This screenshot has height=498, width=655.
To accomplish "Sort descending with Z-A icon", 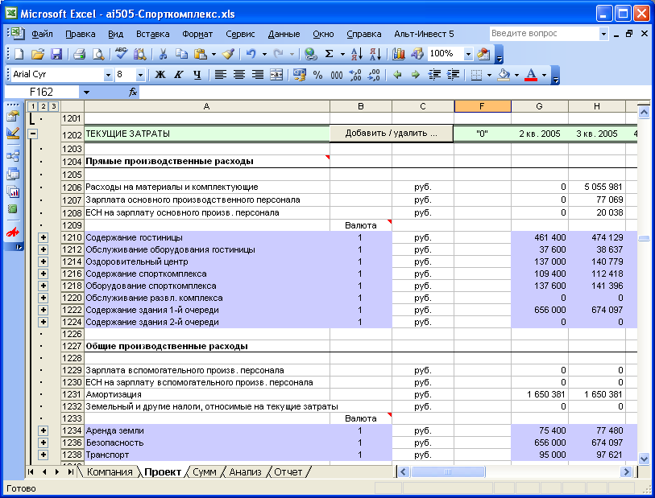I will (375, 54).
